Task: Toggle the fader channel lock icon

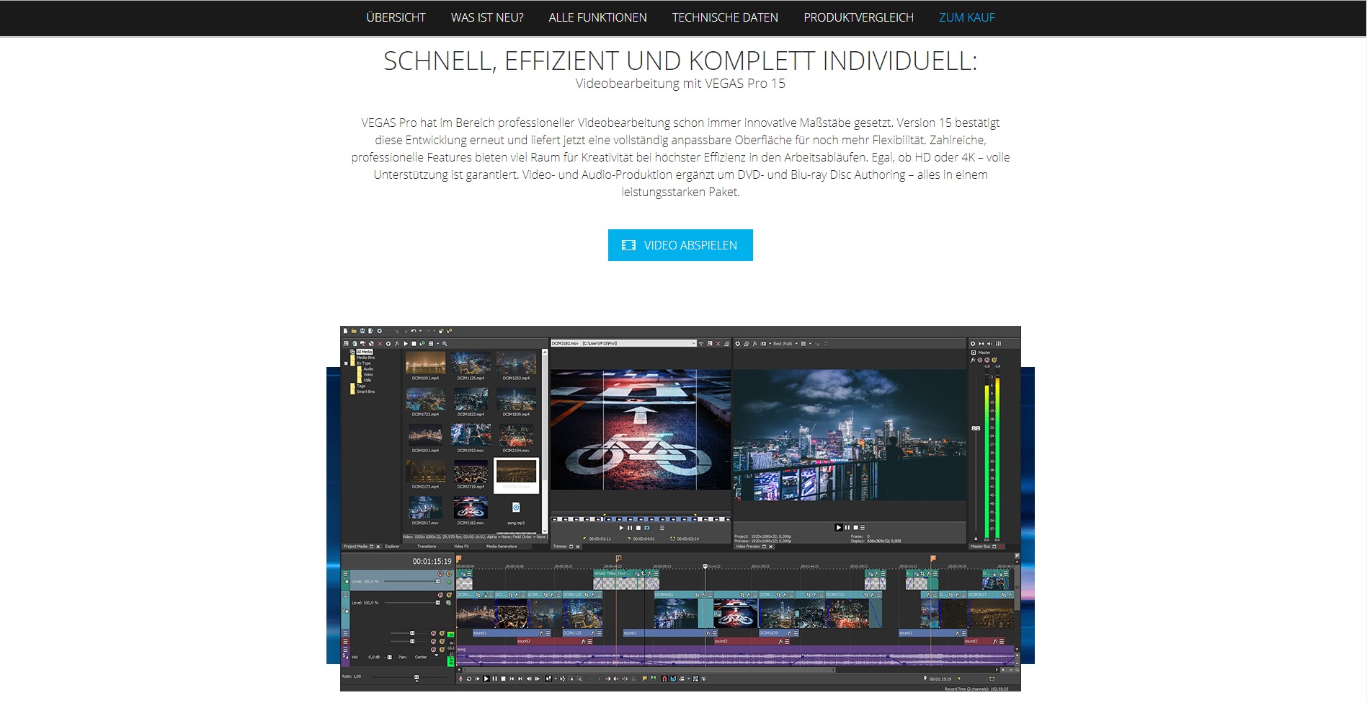Action: tap(976, 539)
